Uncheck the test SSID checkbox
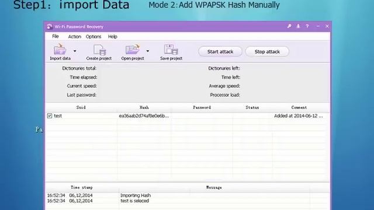 [x=50, y=116]
